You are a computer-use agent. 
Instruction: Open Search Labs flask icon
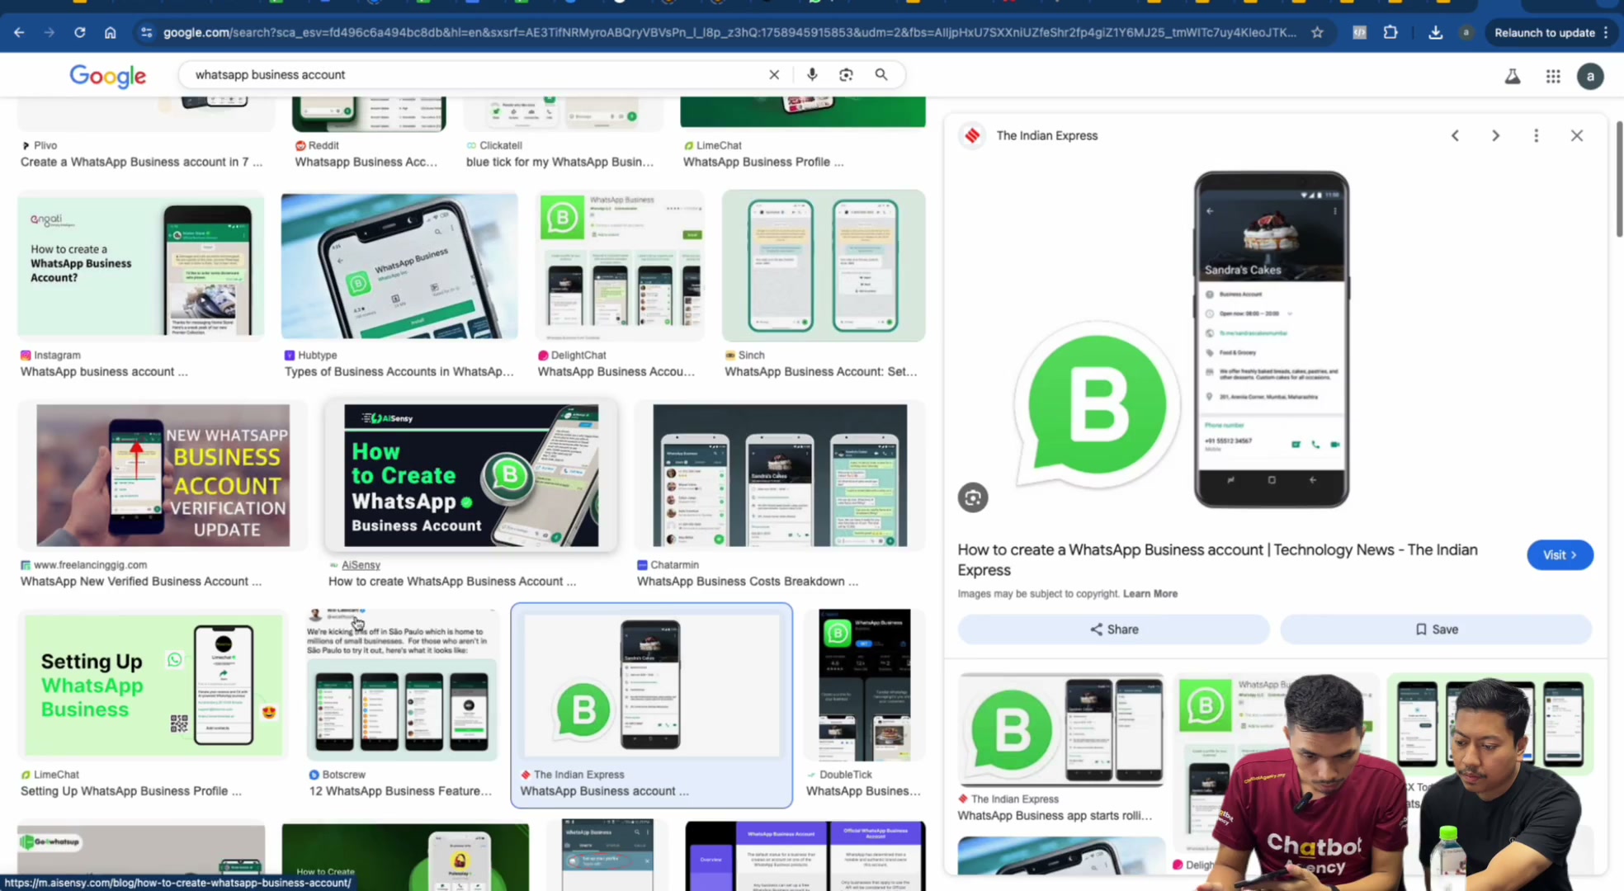point(1513,76)
